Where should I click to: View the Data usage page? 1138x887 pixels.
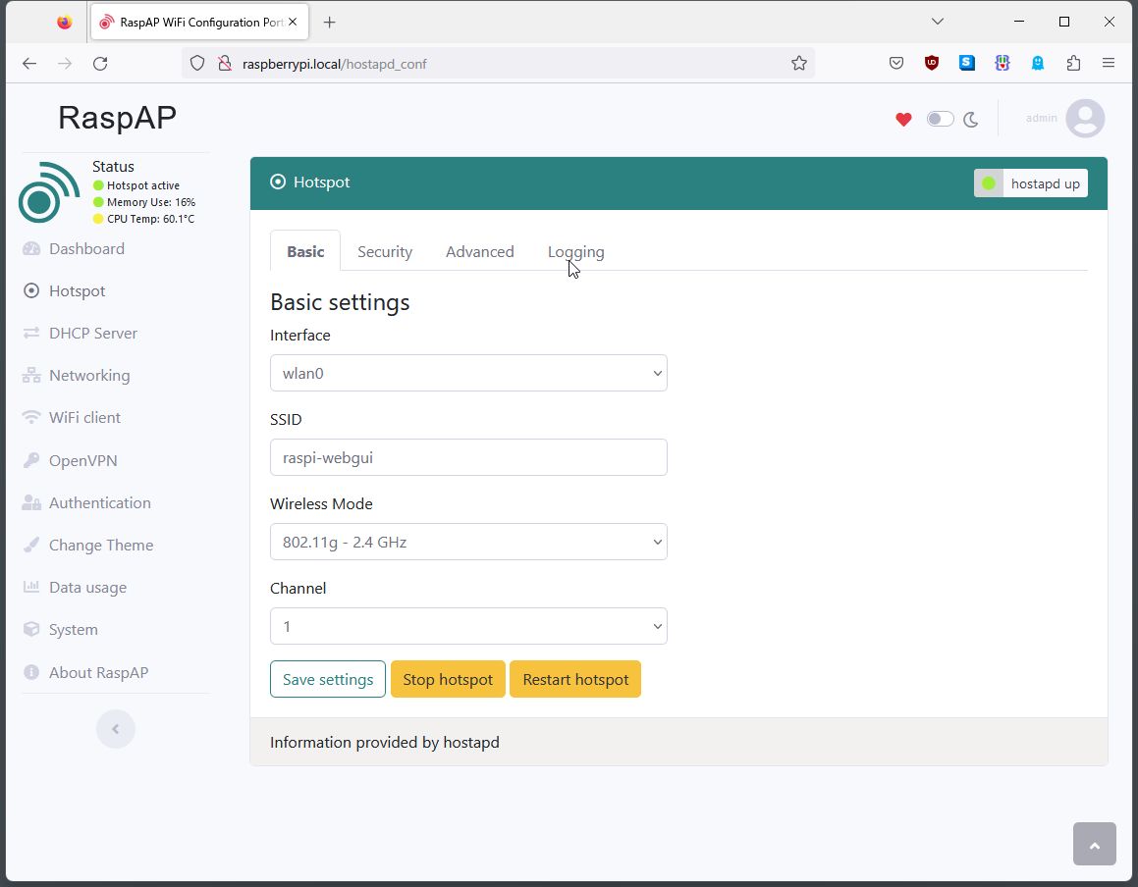coord(87,587)
